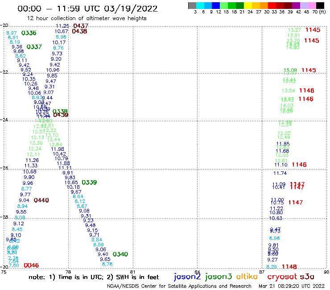Click the jason2 satellite legend label
This screenshot has width=330, height=290.
[x=187, y=277]
